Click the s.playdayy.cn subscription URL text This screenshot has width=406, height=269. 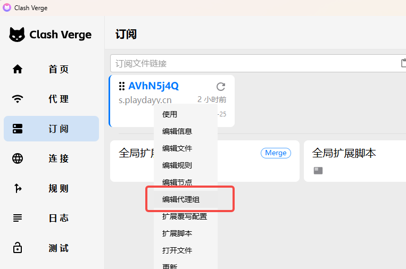[145, 100]
